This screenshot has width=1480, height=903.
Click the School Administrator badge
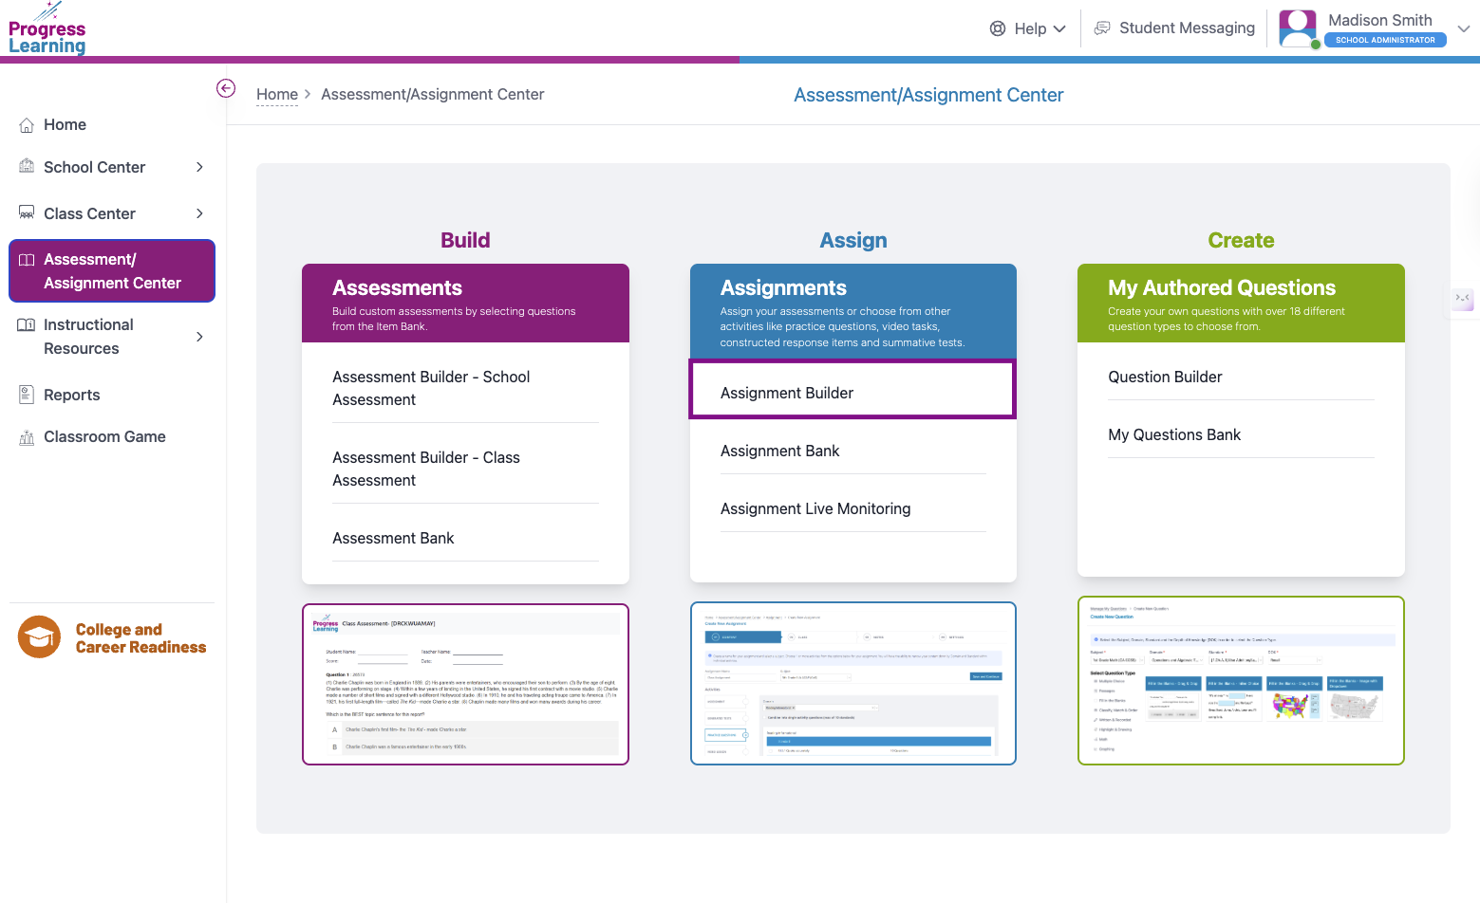(1385, 40)
